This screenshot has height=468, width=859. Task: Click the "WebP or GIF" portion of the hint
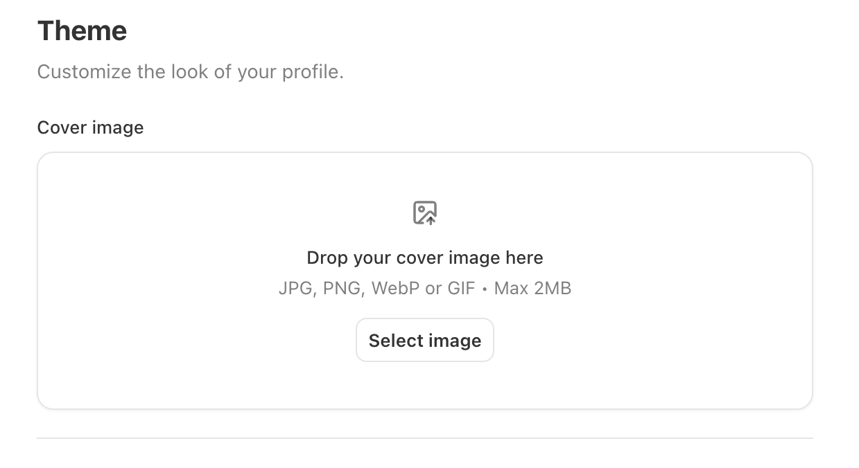point(423,288)
